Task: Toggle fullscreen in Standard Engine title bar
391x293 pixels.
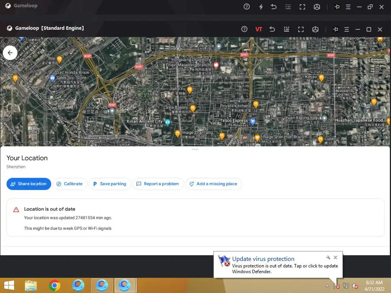Action: pyautogui.click(x=301, y=29)
